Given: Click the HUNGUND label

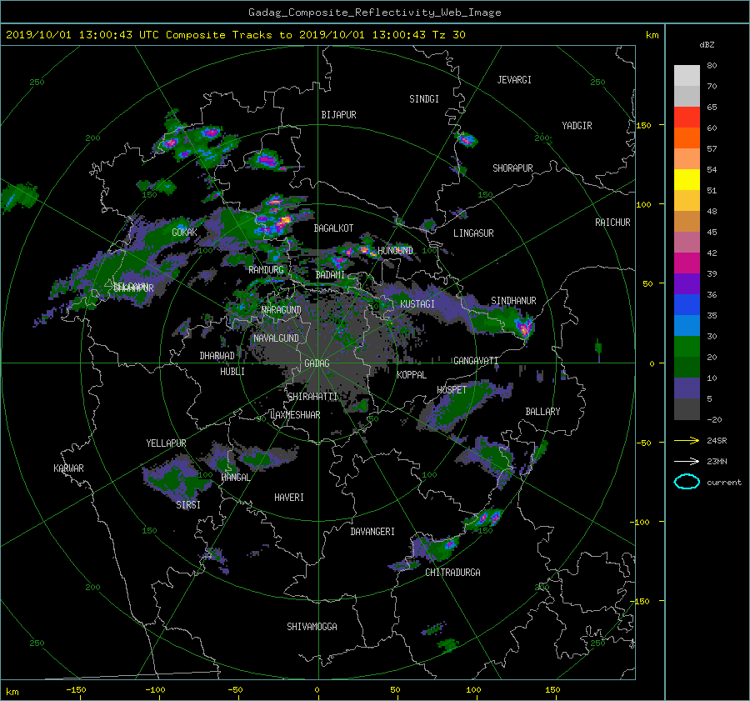Looking at the screenshot, I should tap(395, 251).
